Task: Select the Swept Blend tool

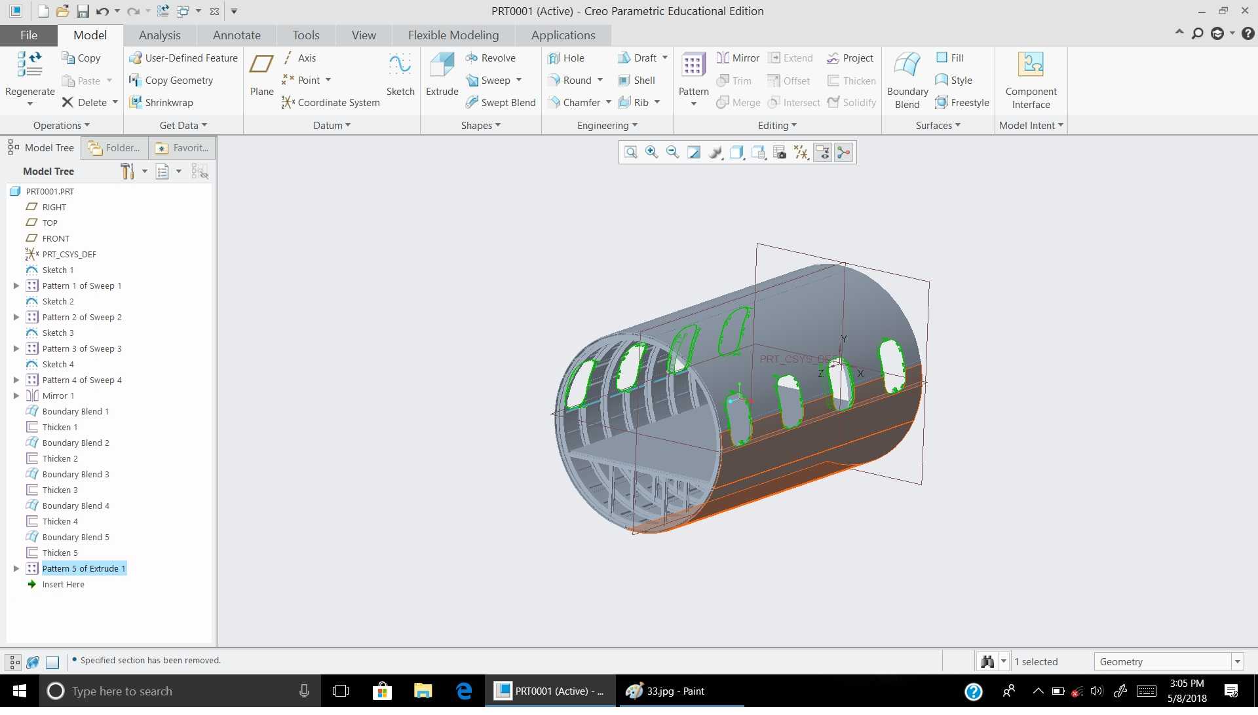Action: [501, 102]
